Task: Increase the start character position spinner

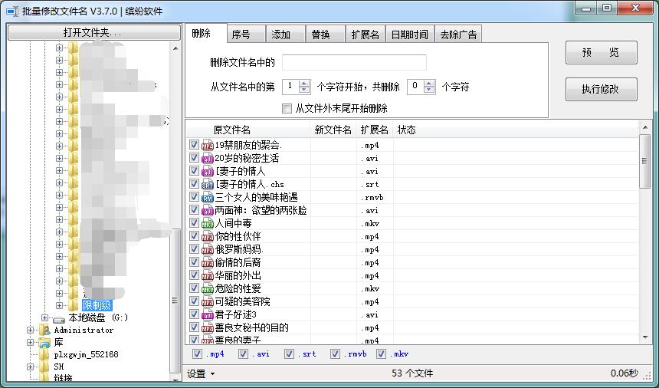Action: pos(304,84)
